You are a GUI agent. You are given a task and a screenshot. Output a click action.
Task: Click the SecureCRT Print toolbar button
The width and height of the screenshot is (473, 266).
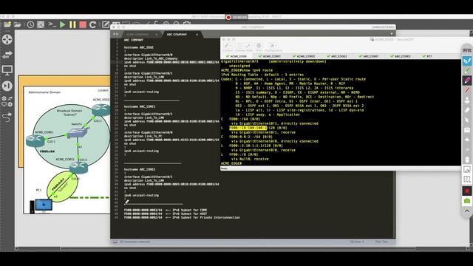point(259,47)
